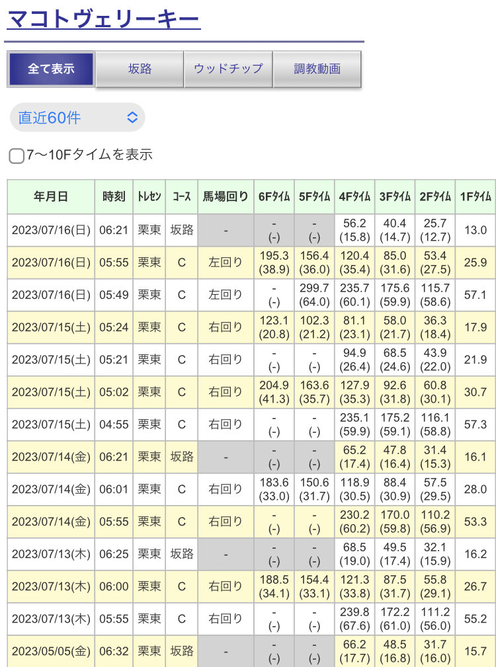
Task: Select time cell 05:24
Action: (x=114, y=327)
